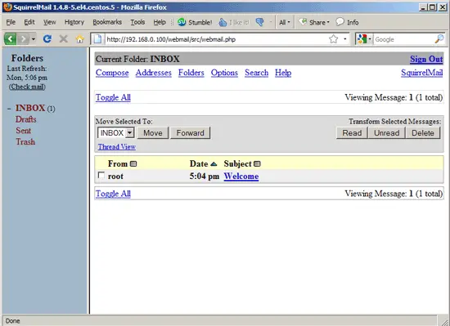Open the Home page via house icon
This screenshot has height=326, width=450.
(x=80, y=39)
